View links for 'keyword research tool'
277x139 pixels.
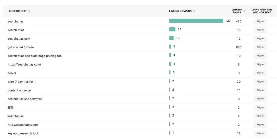click(260, 133)
